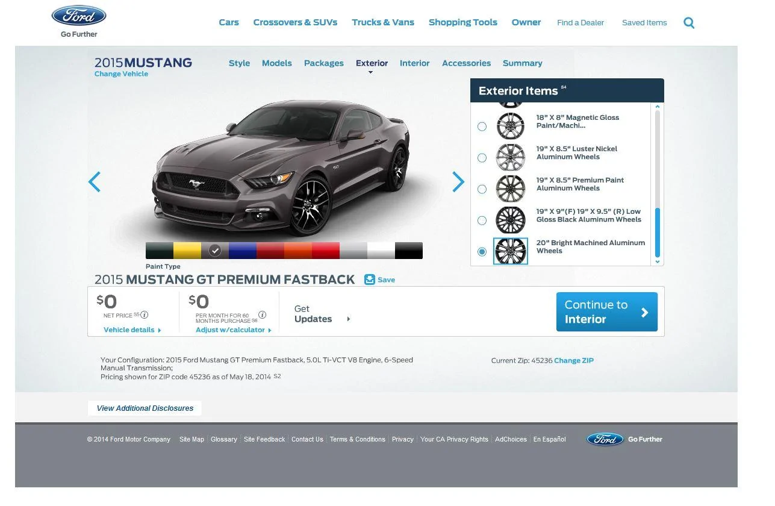Choose Low Gloss Black Aluminum Wheels radio

[x=482, y=220]
